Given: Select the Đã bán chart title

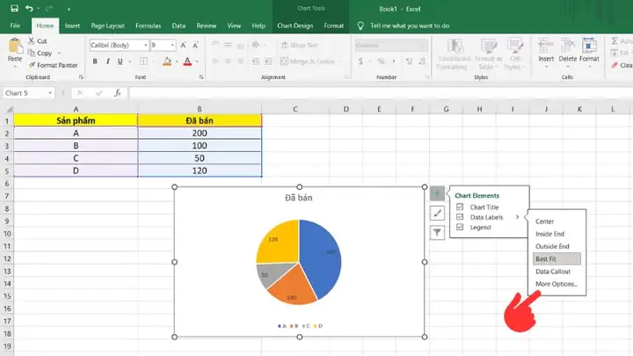Looking at the screenshot, I should pyautogui.click(x=299, y=198).
